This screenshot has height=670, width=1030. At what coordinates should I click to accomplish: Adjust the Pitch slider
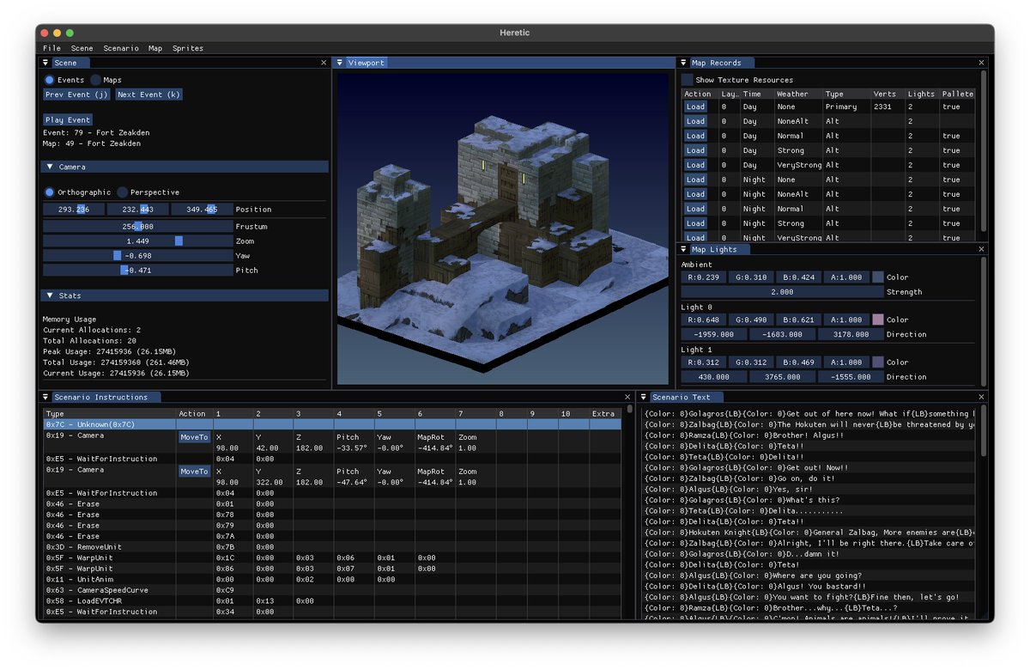point(138,271)
